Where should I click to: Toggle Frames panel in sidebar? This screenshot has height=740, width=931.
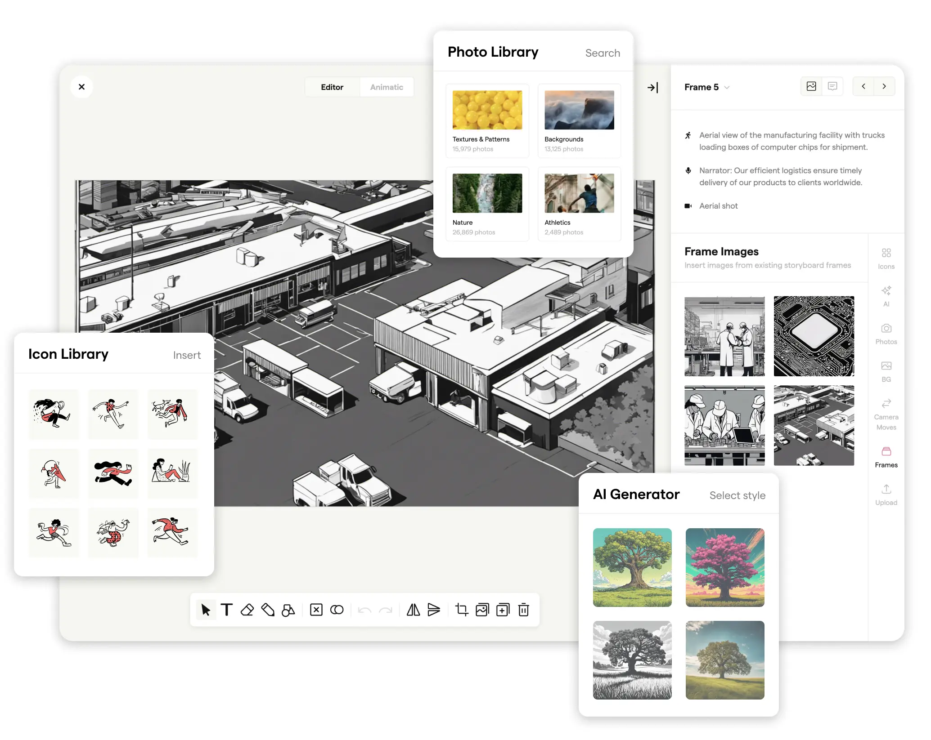tap(886, 457)
